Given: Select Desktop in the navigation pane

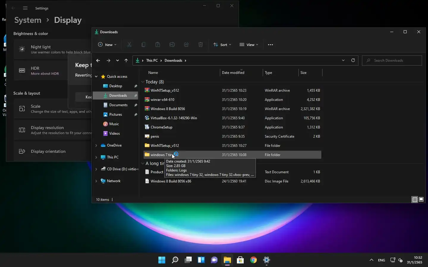Looking at the screenshot, I should coord(116,86).
